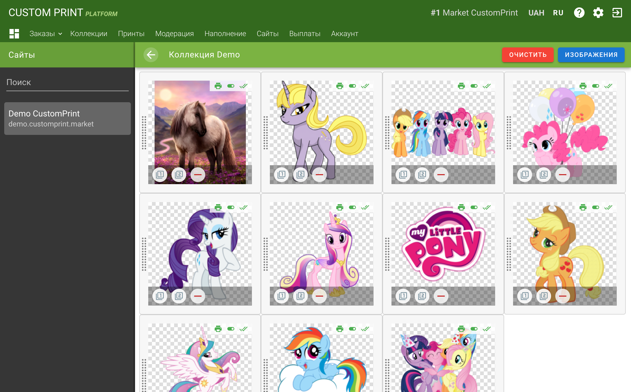
Task: Open the Аккаунт menu item
Action: (345, 34)
